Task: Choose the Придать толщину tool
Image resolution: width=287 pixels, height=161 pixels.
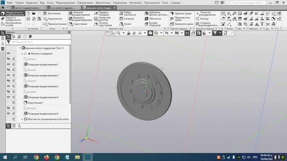Action: point(102,13)
